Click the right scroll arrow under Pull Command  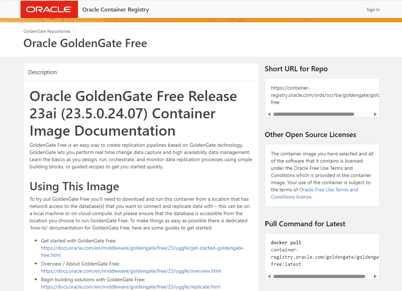coord(375,276)
